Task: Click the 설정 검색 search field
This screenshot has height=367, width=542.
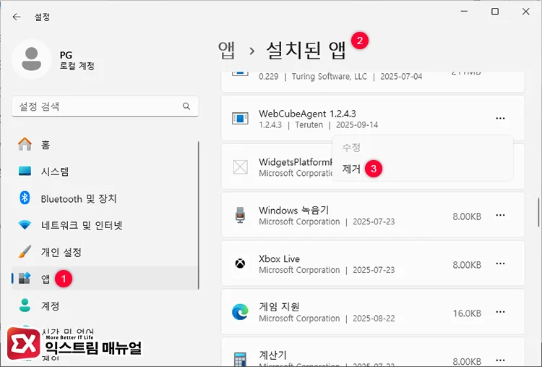Action: coord(106,106)
